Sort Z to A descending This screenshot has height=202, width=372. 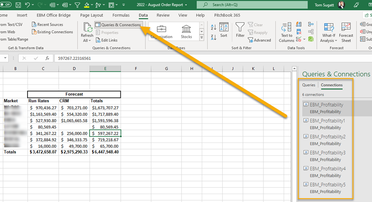[x=214, y=37]
